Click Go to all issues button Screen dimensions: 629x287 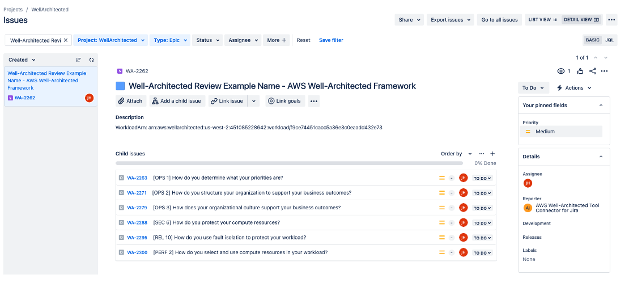pyautogui.click(x=499, y=20)
